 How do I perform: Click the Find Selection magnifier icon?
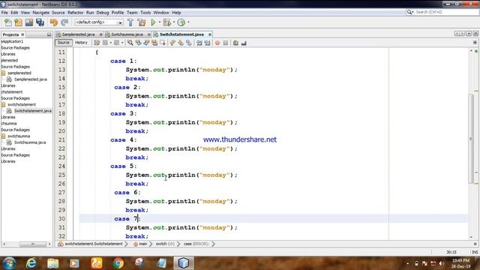click(x=130, y=43)
